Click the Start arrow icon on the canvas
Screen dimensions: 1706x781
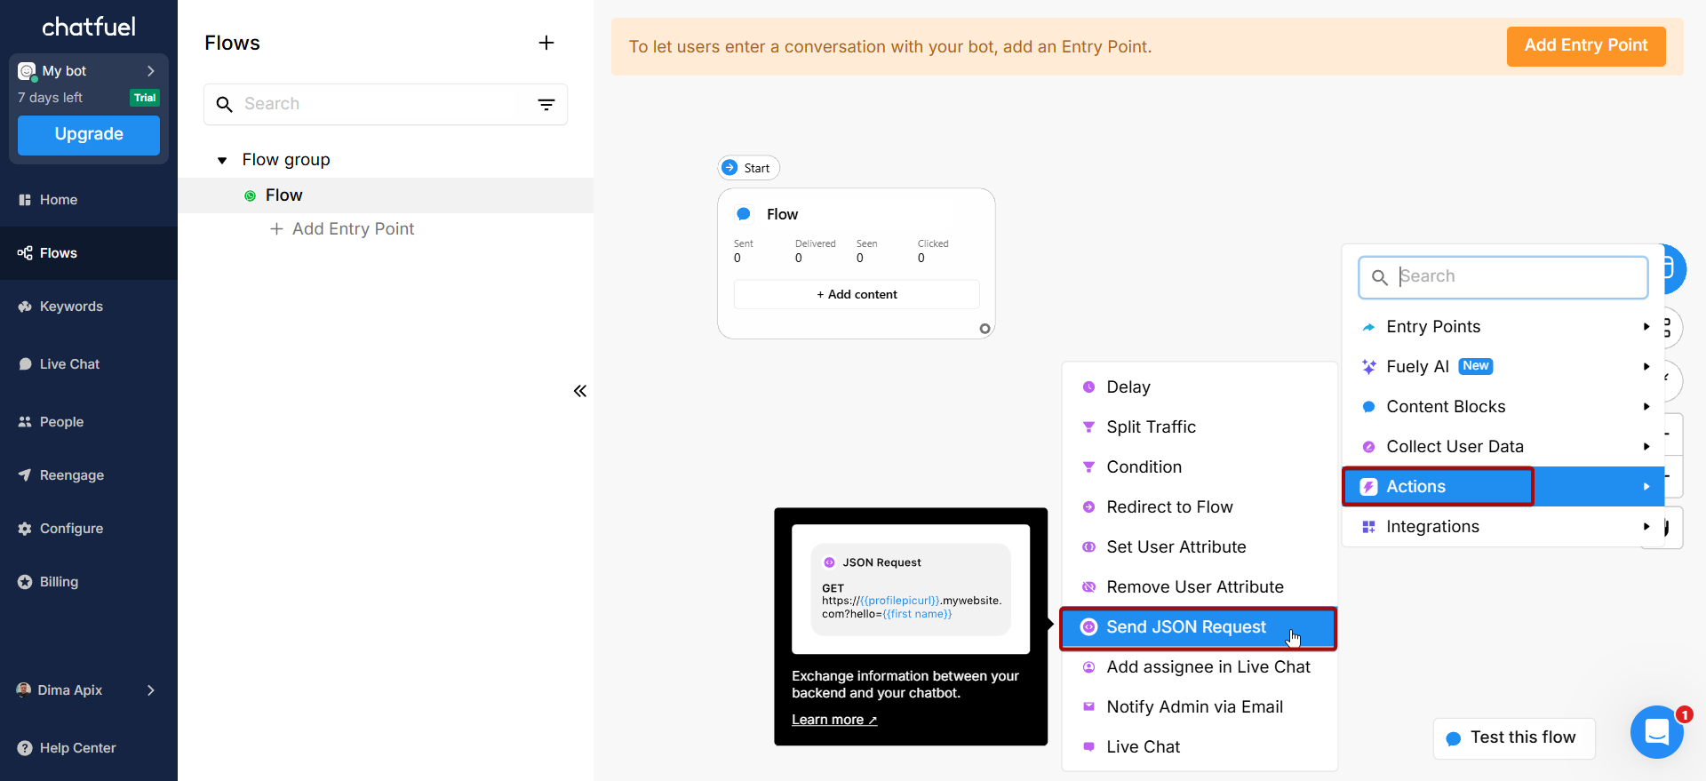tap(729, 168)
